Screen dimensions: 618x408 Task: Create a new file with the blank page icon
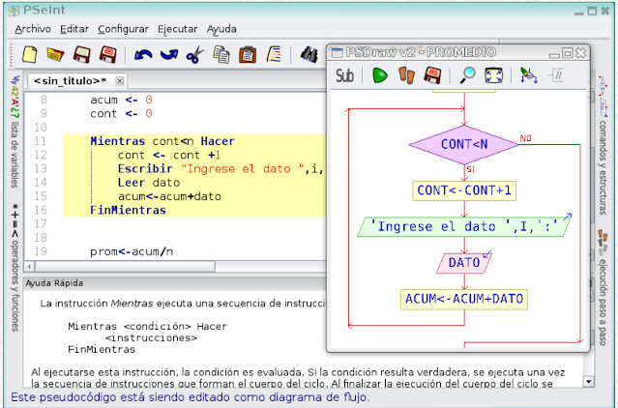click(30, 54)
